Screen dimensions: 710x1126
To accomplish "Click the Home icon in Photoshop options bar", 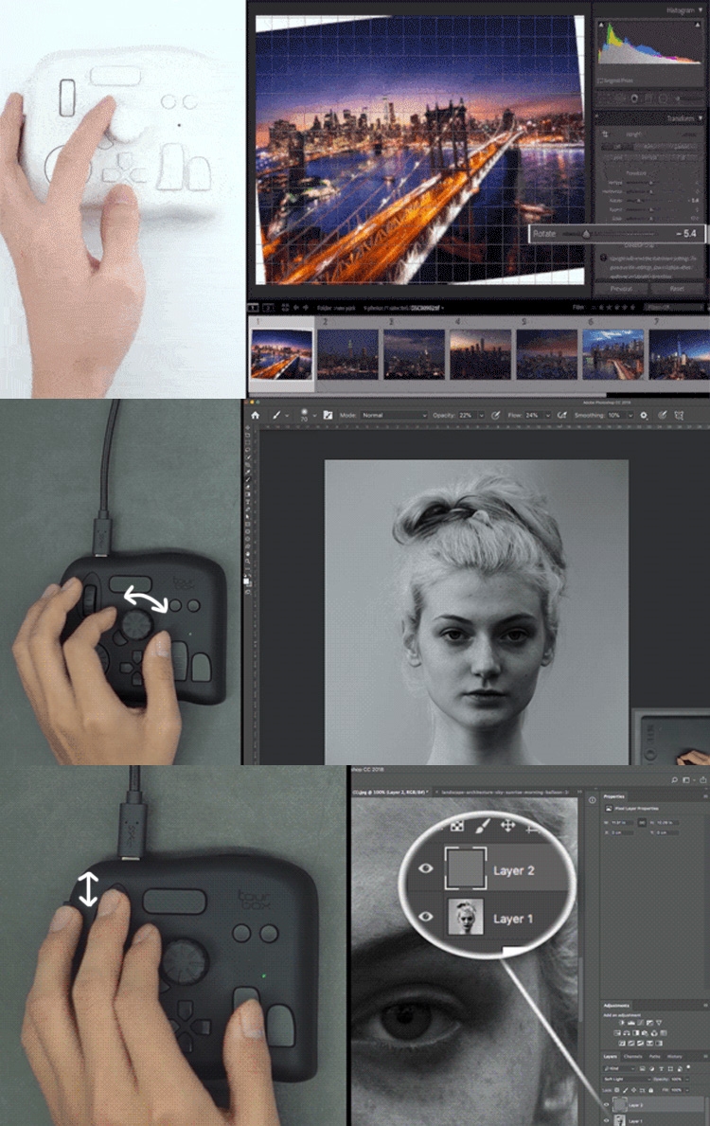I will coord(255,415).
